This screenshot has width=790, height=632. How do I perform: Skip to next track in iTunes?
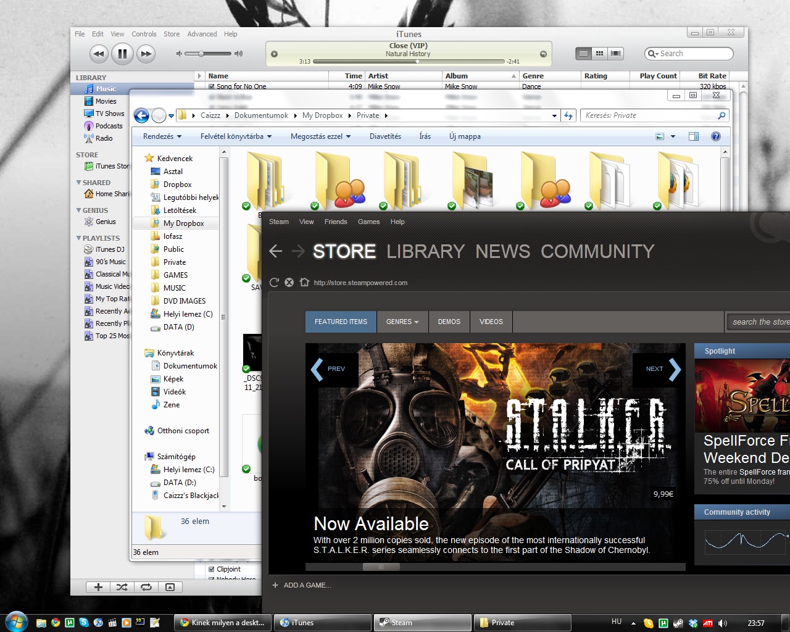pyautogui.click(x=146, y=54)
